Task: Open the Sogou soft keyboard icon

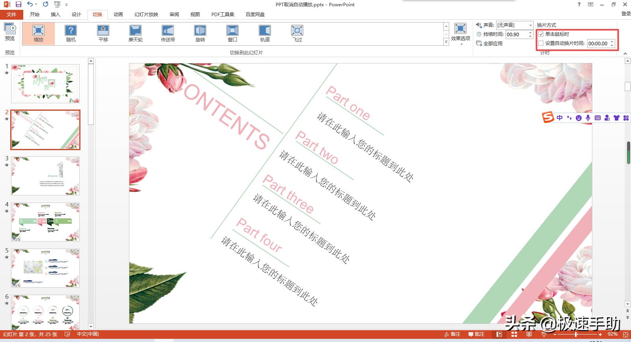Action: 597,118
